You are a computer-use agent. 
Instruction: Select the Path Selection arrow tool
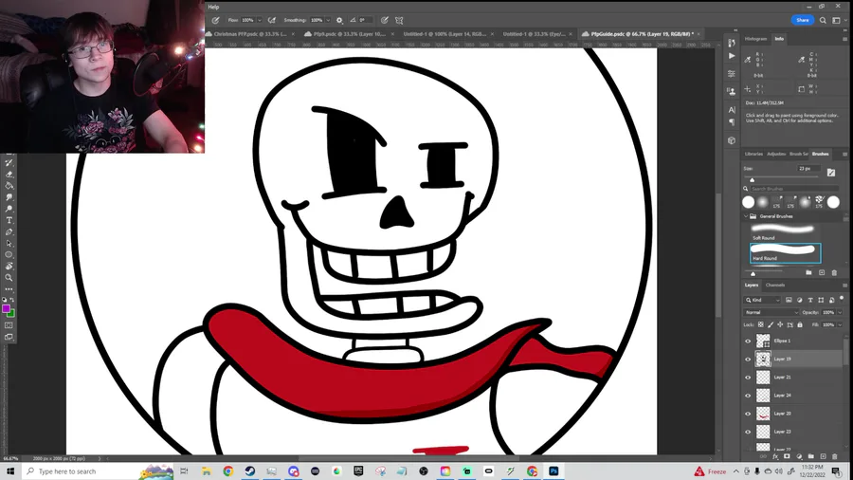click(9, 243)
